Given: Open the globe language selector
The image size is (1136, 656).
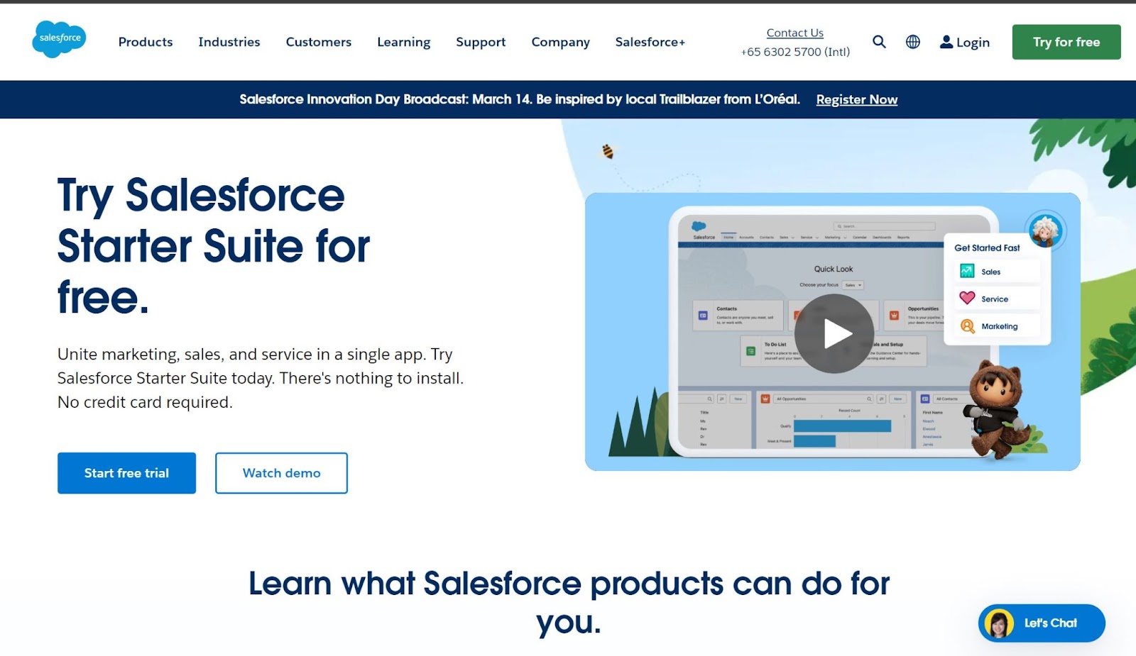Looking at the screenshot, I should (913, 42).
